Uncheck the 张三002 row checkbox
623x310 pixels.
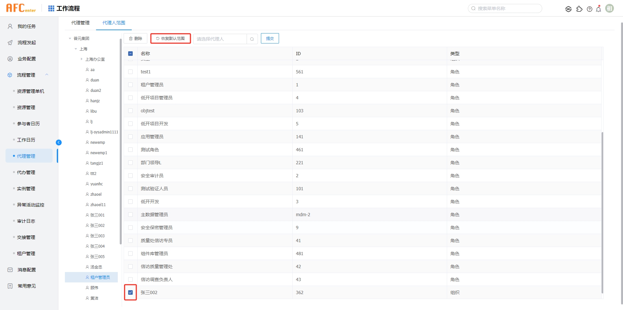click(x=131, y=292)
